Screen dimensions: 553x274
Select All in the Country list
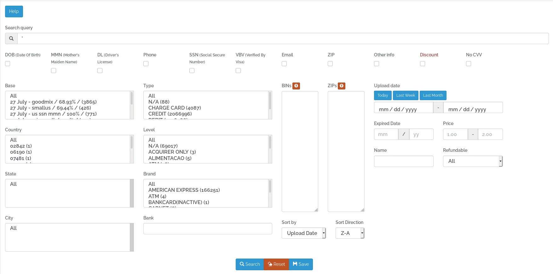coord(67,140)
